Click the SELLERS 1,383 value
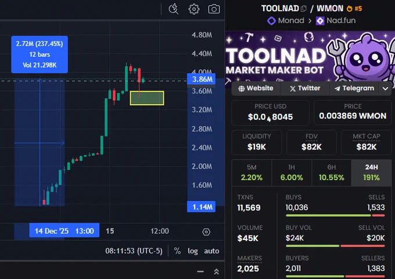The height and width of the screenshot is (279, 395). pyautogui.click(x=376, y=269)
